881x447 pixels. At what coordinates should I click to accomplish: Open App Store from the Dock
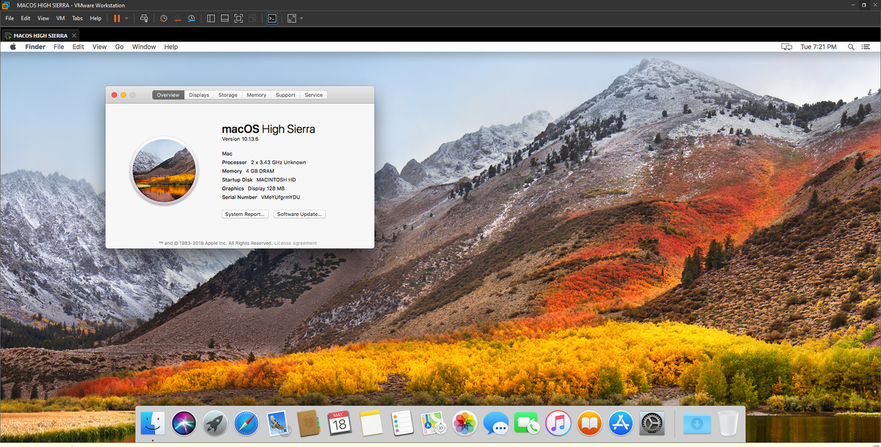621,423
